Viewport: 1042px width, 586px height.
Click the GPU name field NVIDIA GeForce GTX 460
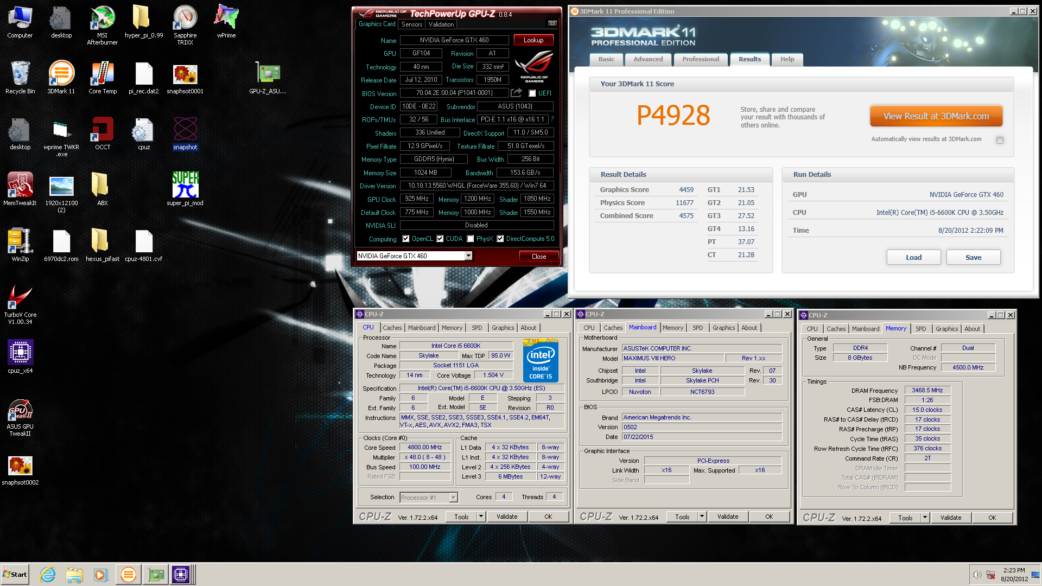coord(454,40)
